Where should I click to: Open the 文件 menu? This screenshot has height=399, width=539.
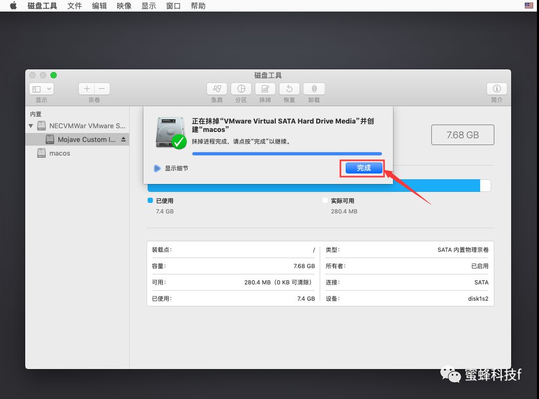75,6
